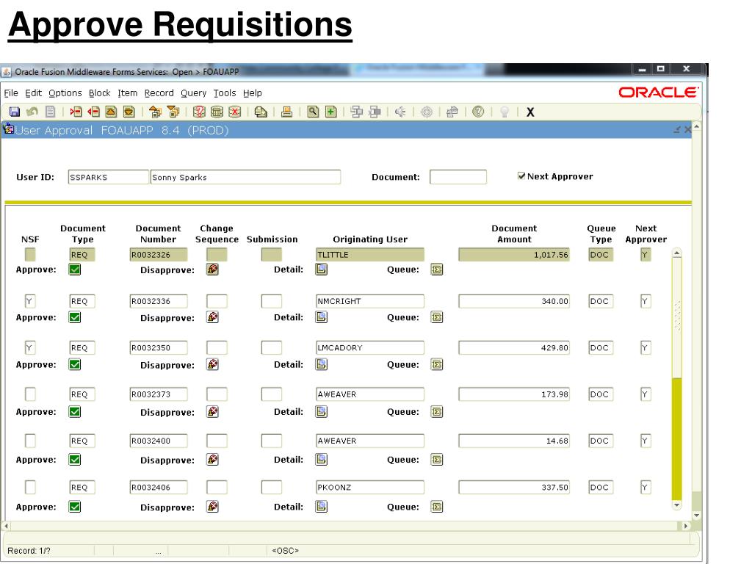
Task: Click Disapprove icon for document R0032336
Action: [212, 317]
